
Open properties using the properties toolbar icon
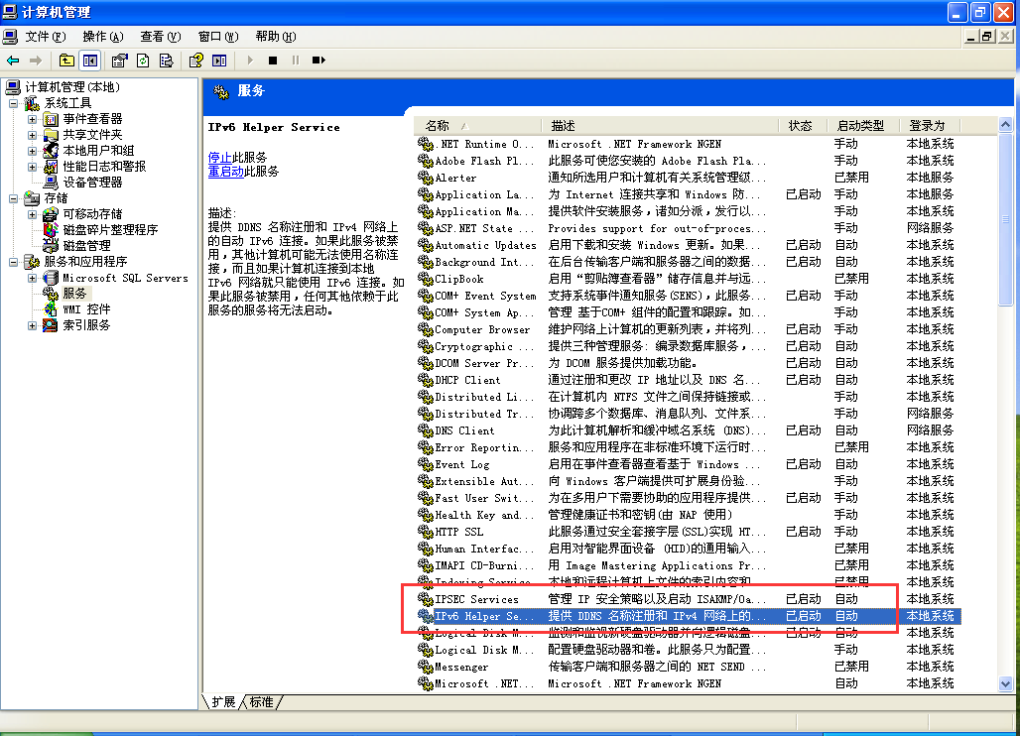pyautogui.click(x=119, y=60)
